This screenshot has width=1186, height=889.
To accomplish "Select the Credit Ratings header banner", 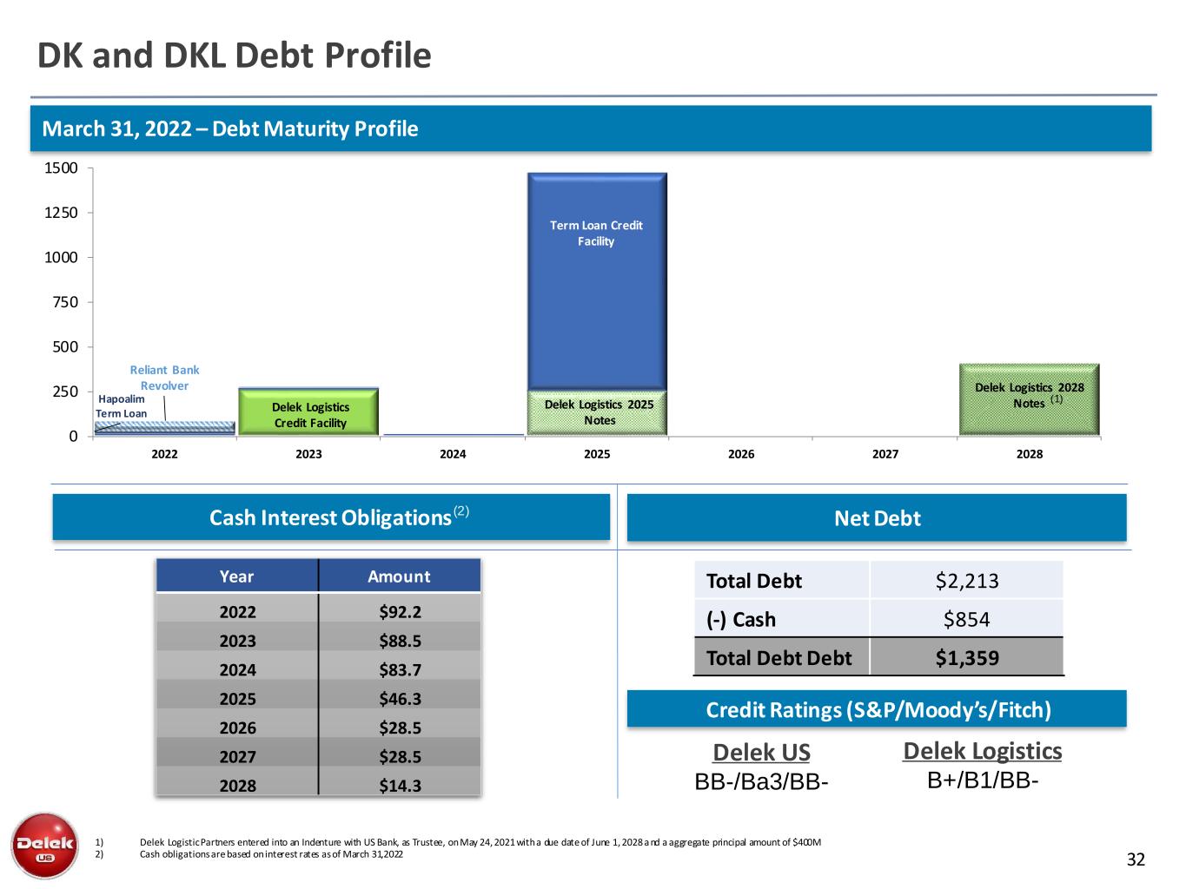I will coord(877,709).
